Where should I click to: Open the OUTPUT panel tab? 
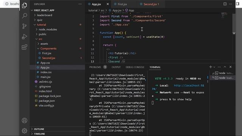click(116, 67)
